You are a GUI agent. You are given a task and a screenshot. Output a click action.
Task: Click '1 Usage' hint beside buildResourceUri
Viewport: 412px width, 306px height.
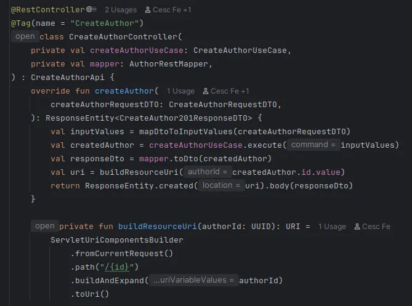[x=332, y=227]
